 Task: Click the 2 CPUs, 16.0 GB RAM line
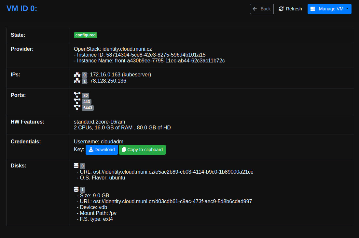coord(122,128)
